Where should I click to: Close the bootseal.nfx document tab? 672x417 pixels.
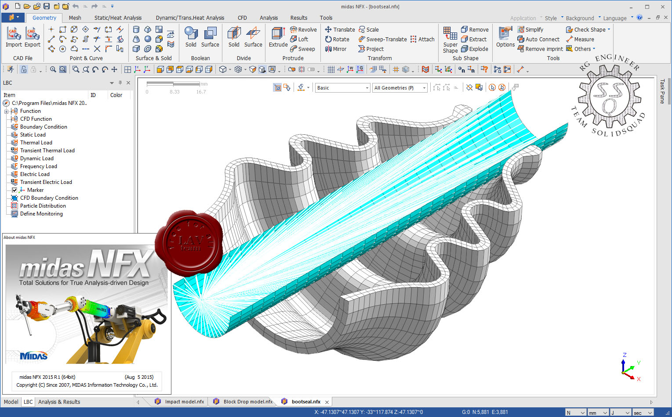pos(327,402)
